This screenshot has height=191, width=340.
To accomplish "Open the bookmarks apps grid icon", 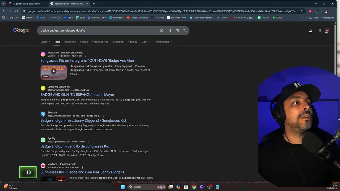I will coord(3,18).
